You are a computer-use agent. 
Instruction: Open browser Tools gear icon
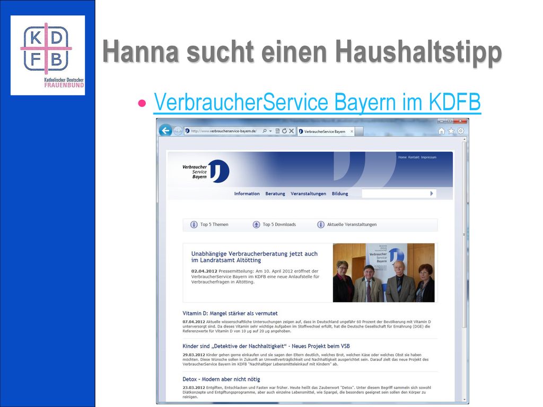click(x=461, y=131)
